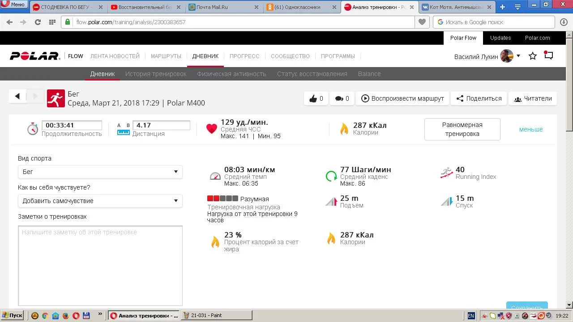Click the Воспроизвести маршрут button

(x=402, y=98)
